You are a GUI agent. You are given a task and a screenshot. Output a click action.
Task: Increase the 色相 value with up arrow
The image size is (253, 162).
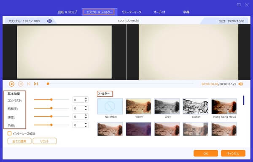click(x=86, y=124)
